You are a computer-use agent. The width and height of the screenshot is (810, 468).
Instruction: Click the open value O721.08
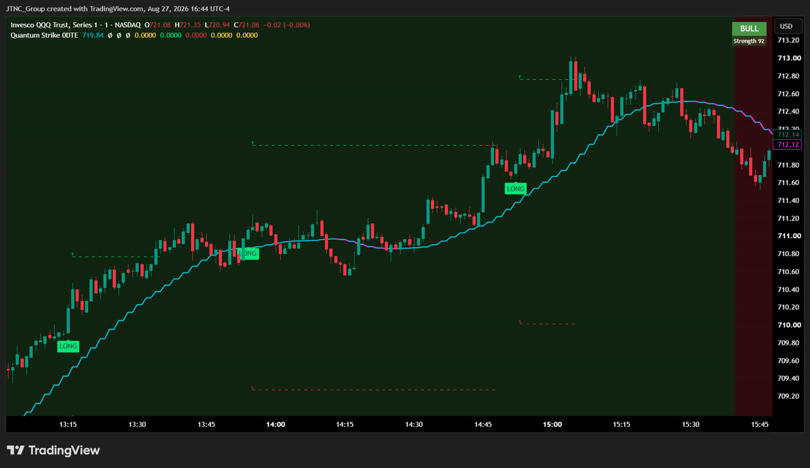158,25
